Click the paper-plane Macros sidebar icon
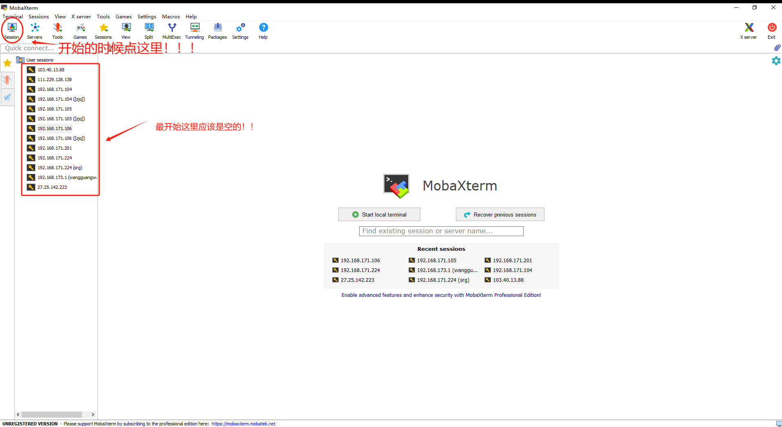The image size is (782, 427). 7,97
